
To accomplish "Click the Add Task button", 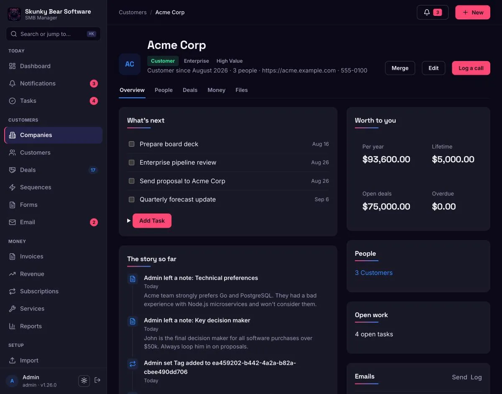I will click(152, 221).
